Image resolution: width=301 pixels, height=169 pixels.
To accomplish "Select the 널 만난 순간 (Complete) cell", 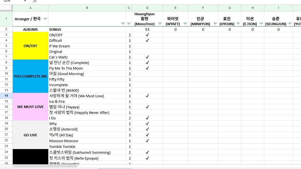I will click(87, 63).
